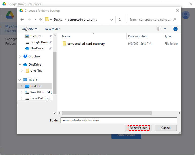Confirm with the Select Folder button
Viewport: 195px width, 155px height.
point(138,128)
